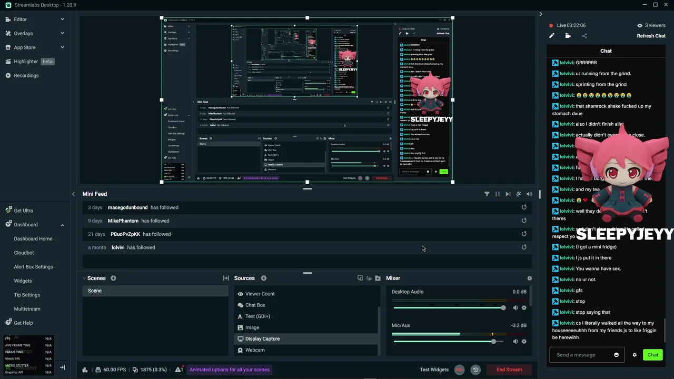
Task: Toggle mute event sounds in Mini Feed
Action: pos(519,194)
